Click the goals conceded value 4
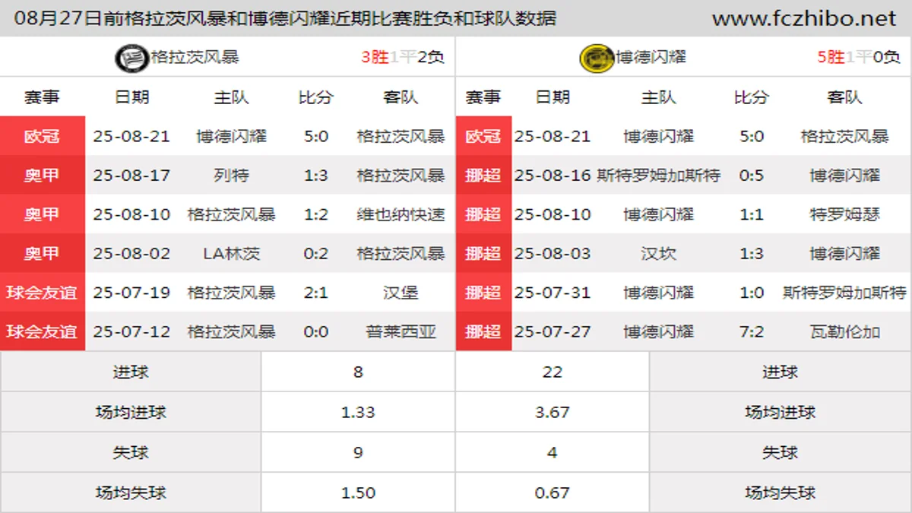This screenshot has height=513, width=912. click(553, 452)
